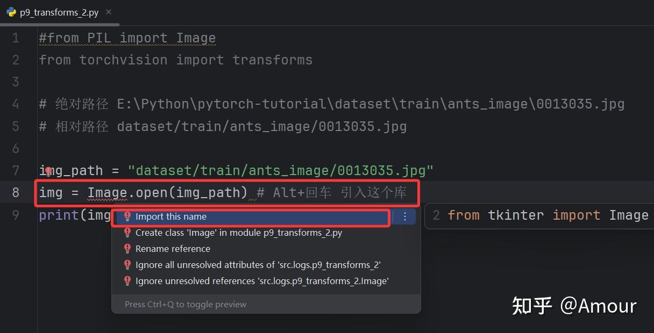This screenshot has width=654, height=333.
Task: Click the Python file icon in the tab
Action: pos(11,12)
